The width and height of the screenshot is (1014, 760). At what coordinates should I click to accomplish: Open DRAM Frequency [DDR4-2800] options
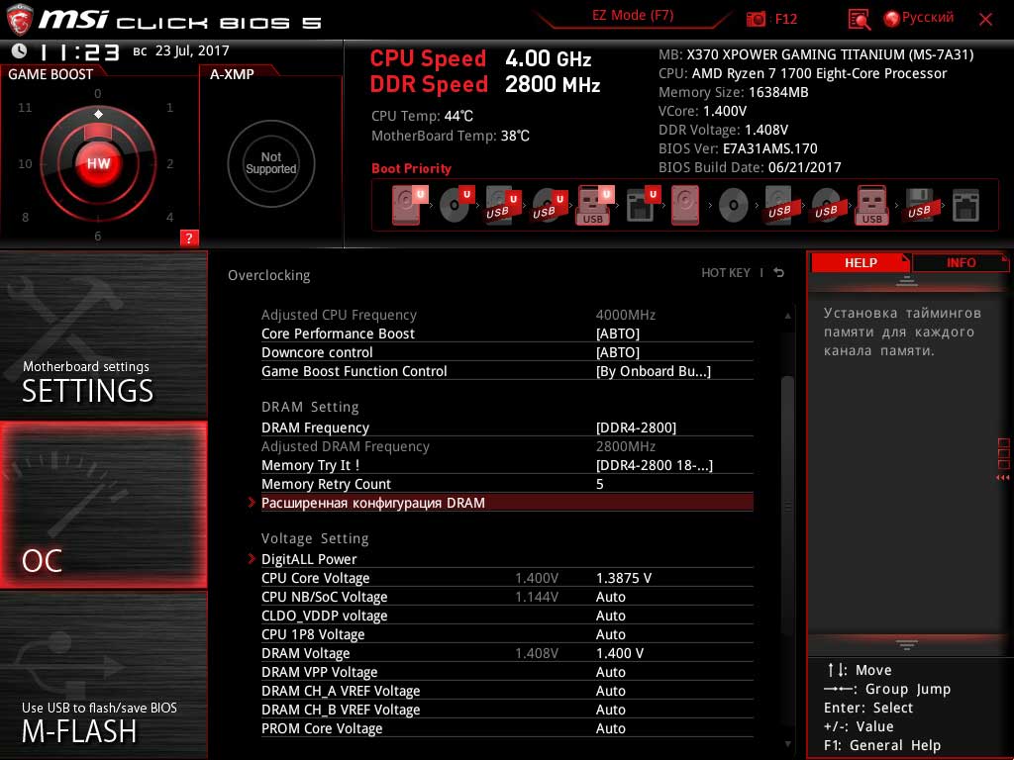click(x=507, y=427)
